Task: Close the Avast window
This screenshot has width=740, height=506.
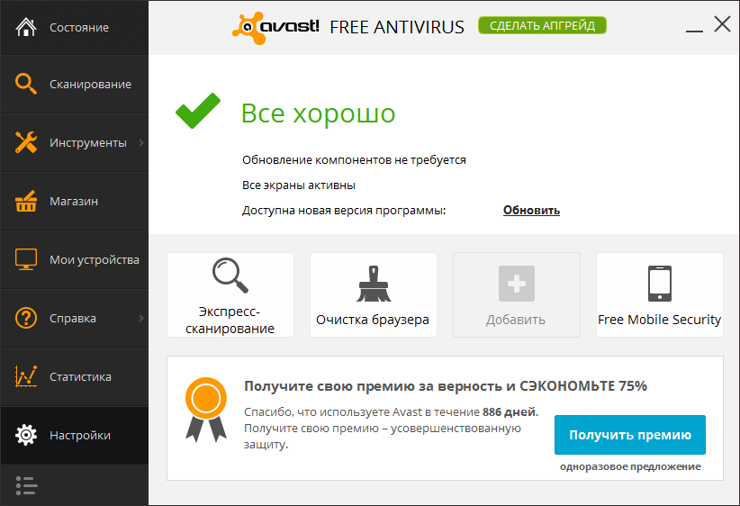Action: coord(723,24)
